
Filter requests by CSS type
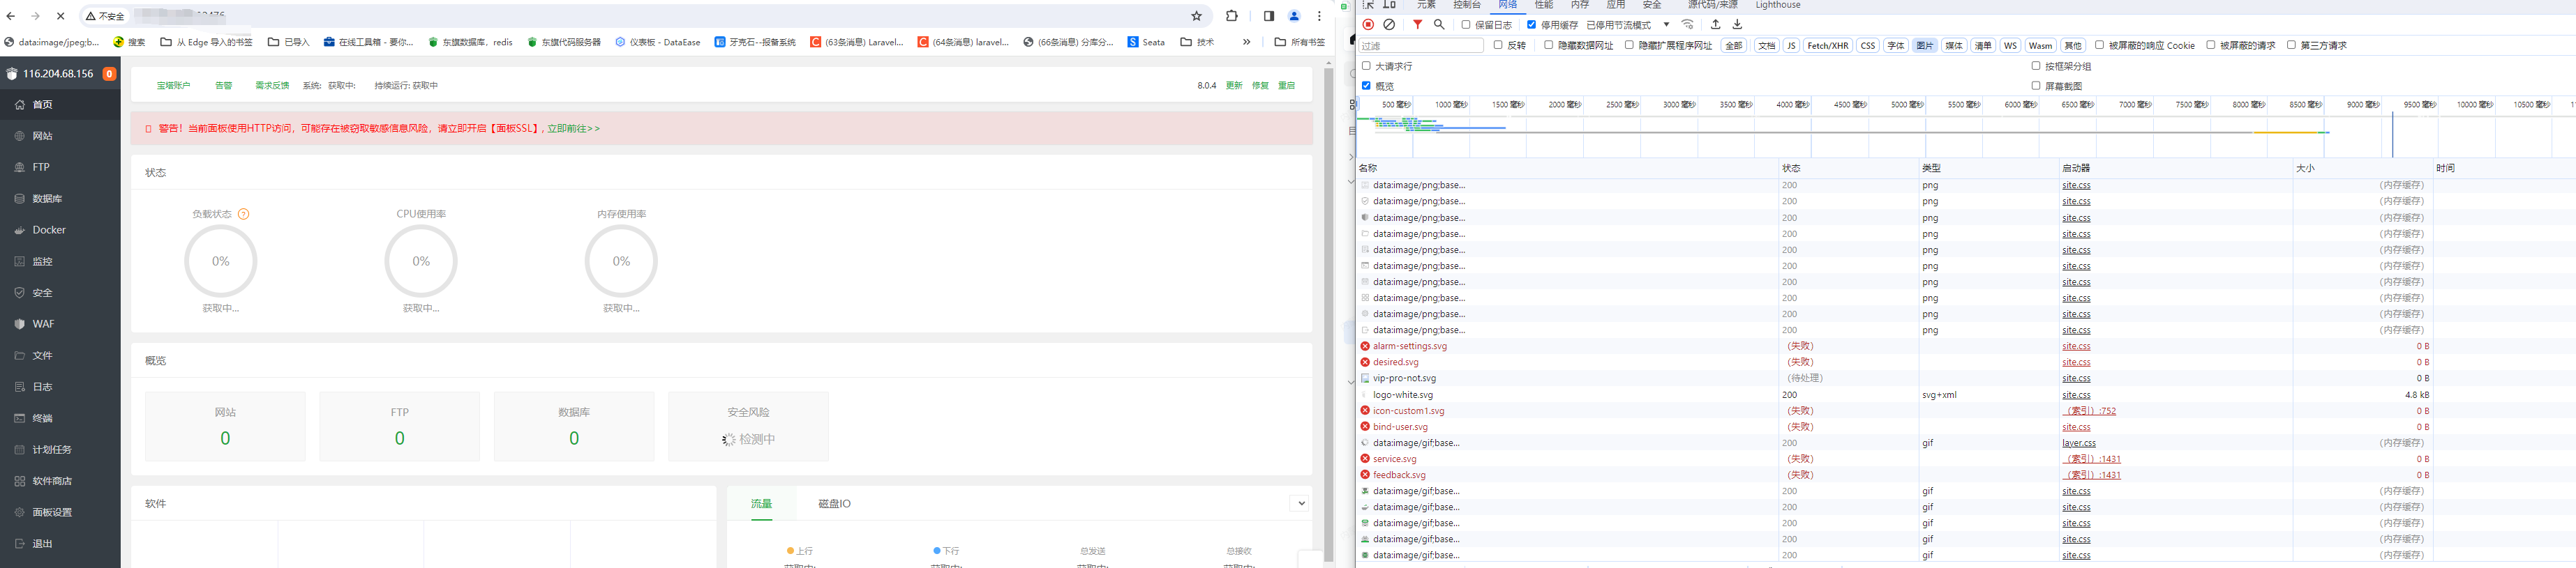1867,45
